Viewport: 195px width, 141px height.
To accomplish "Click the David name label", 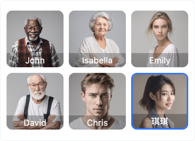I will [35, 123].
